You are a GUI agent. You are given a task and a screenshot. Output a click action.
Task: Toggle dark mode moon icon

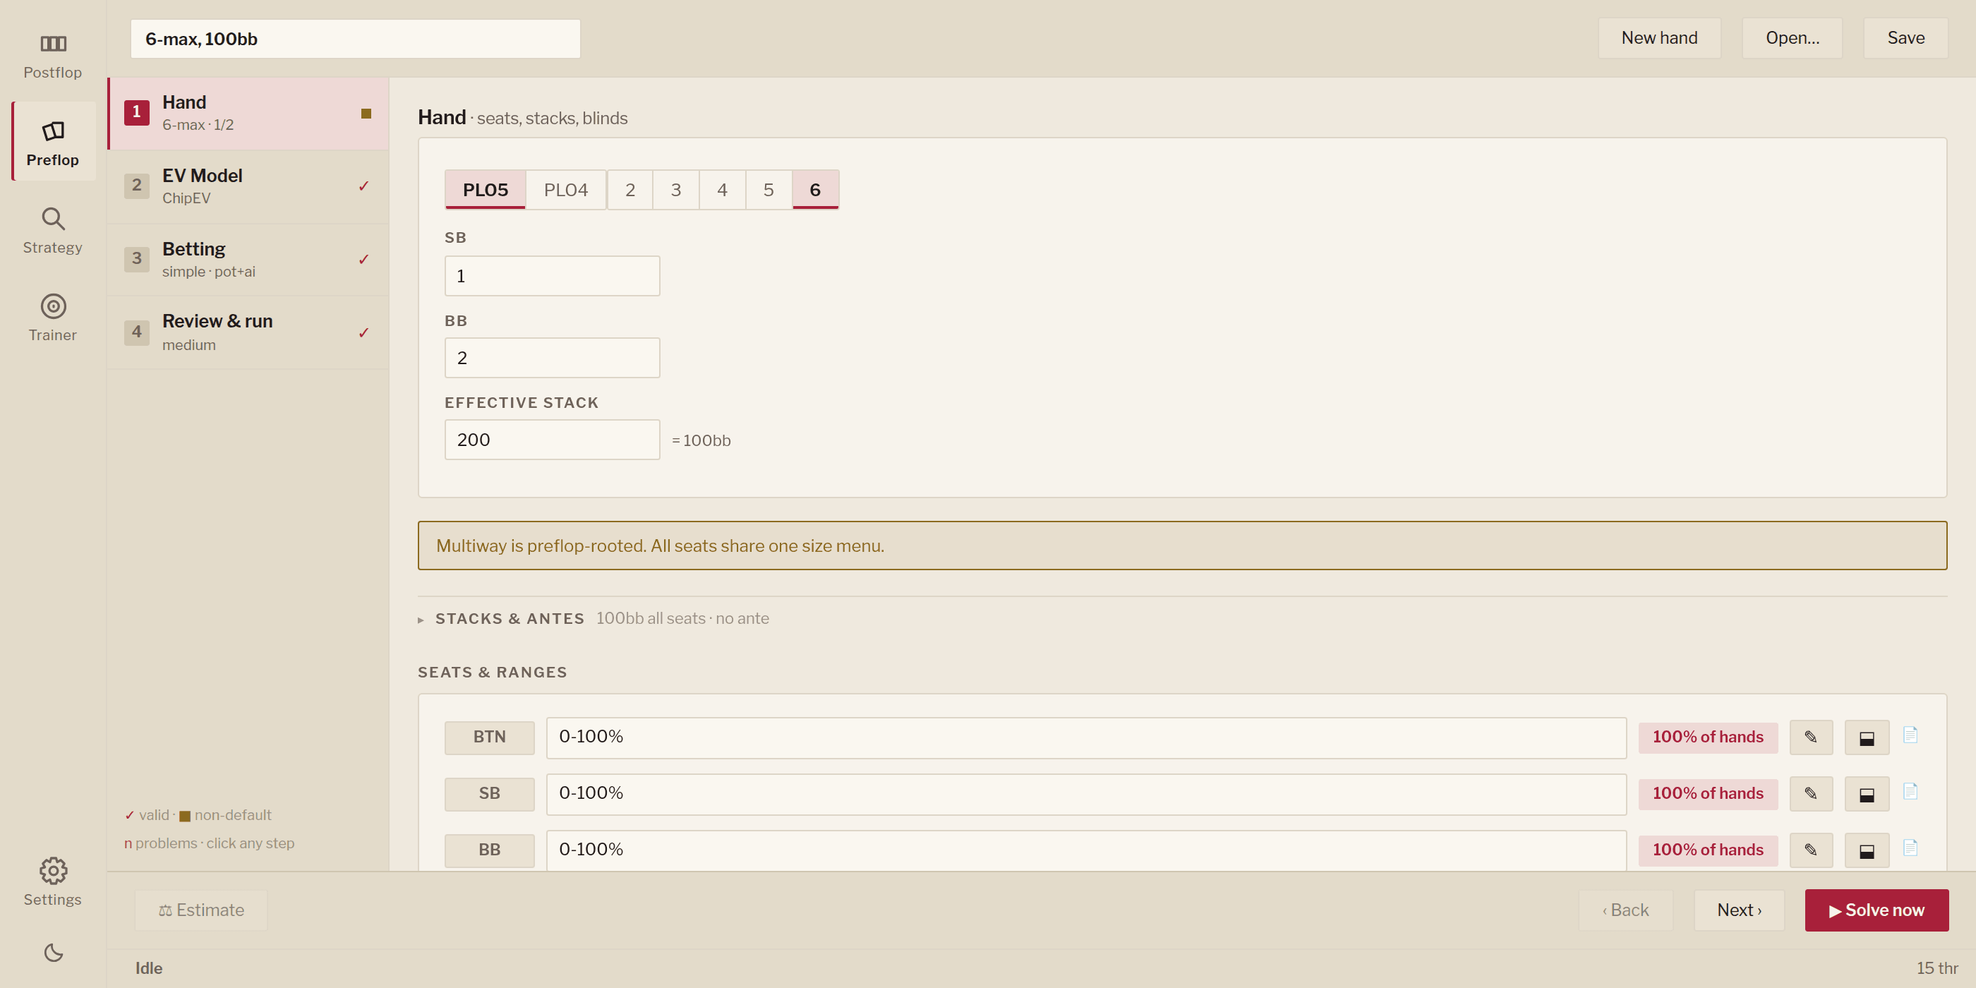[x=53, y=952]
